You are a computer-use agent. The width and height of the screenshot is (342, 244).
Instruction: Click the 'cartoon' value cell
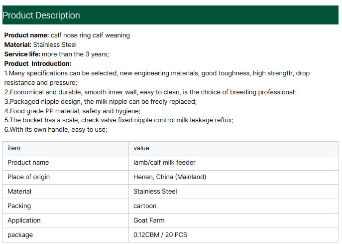(145, 206)
